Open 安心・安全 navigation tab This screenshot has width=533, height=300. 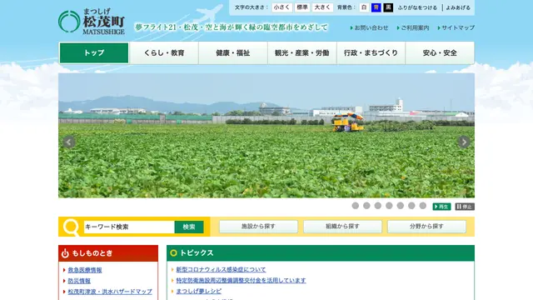pos(440,52)
